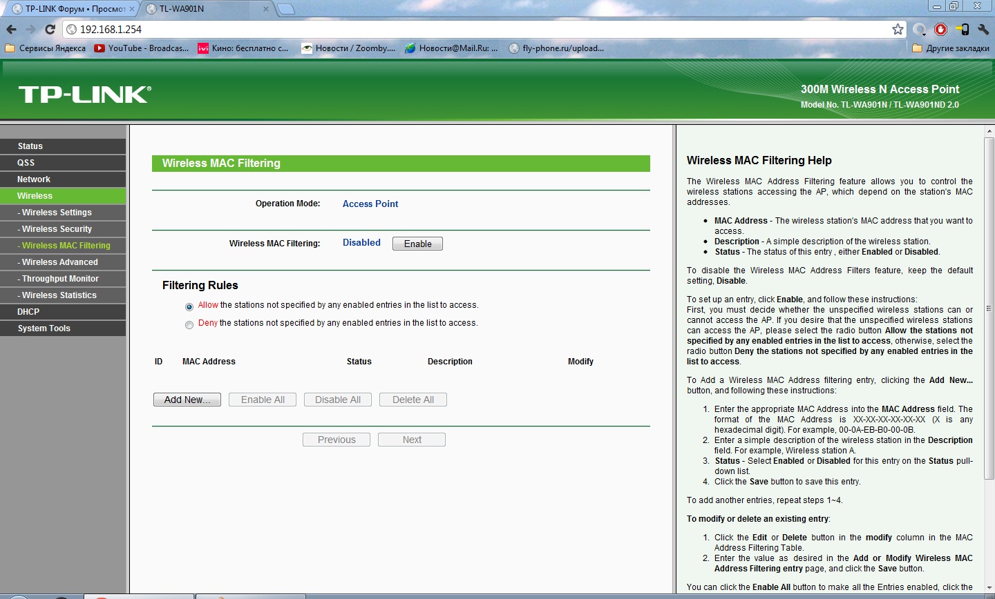The height and width of the screenshot is (599, 995).
Task: Select Allow unspecified stations radio button
Action: (189, 306)
